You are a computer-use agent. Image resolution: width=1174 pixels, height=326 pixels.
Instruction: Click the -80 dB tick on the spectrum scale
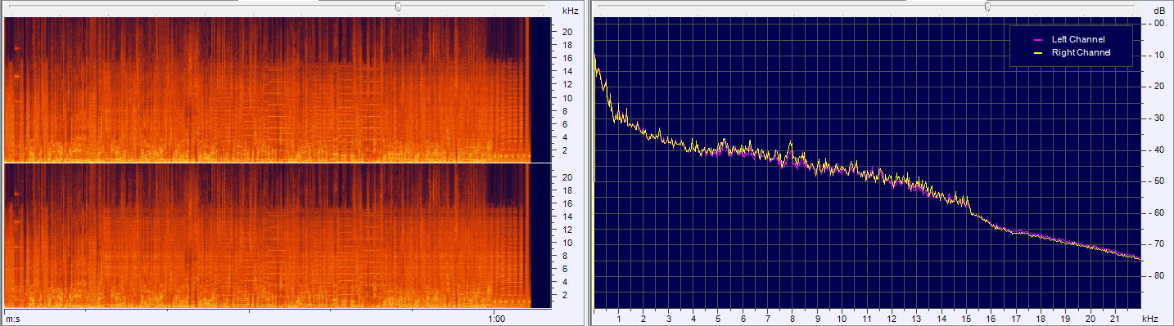coord(1157,275)
